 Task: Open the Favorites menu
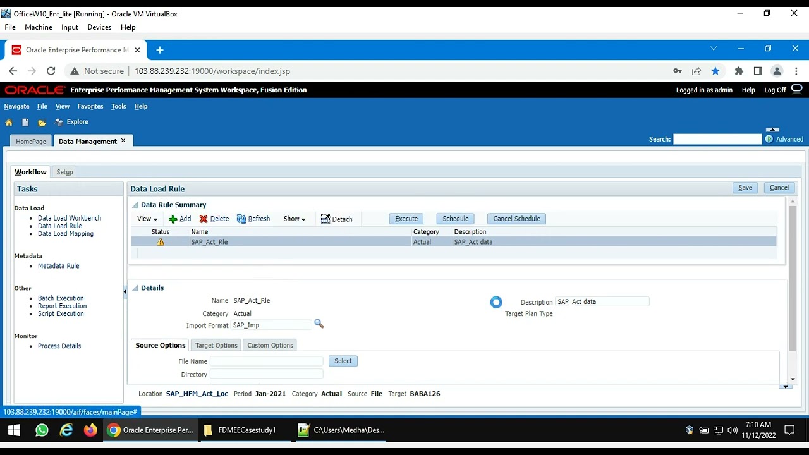[x=90, y=106]
